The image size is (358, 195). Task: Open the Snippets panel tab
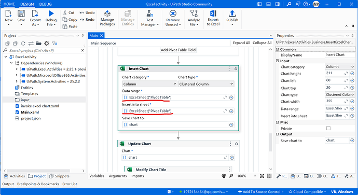point(59,176)
